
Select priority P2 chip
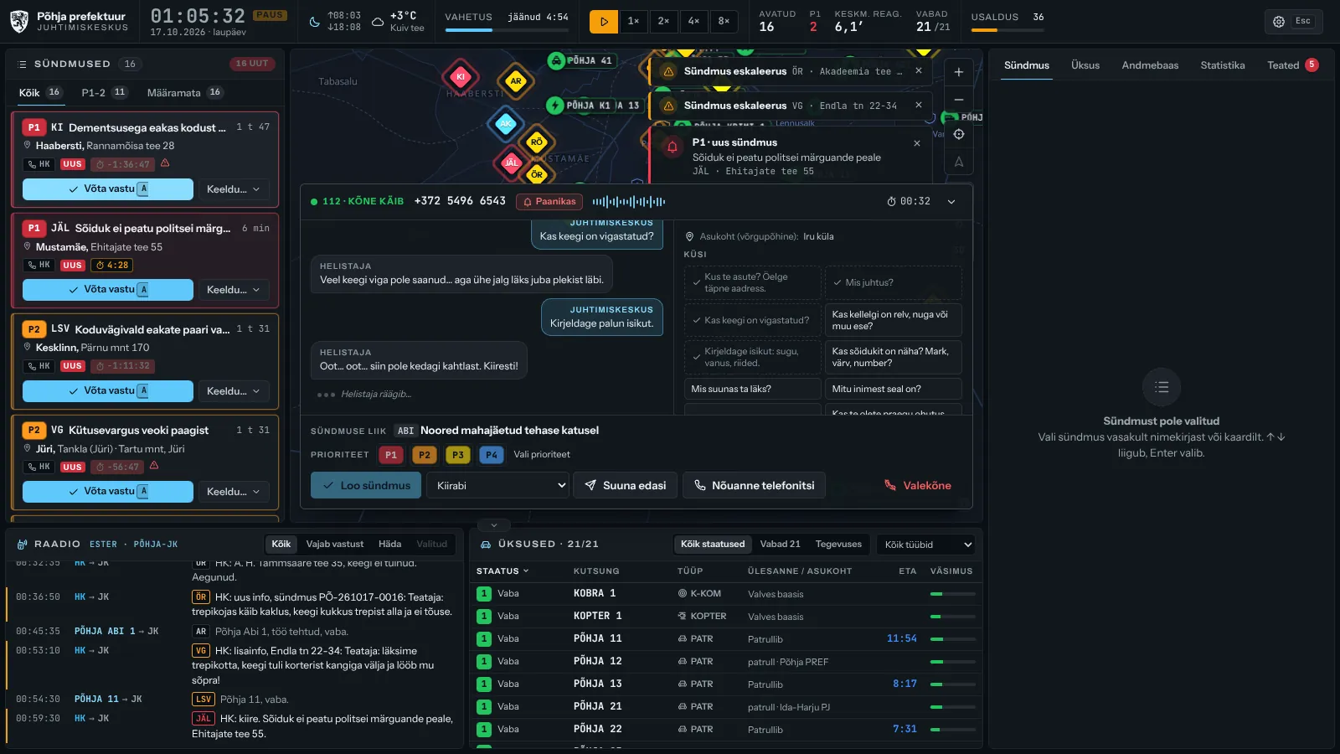point(425,455)
